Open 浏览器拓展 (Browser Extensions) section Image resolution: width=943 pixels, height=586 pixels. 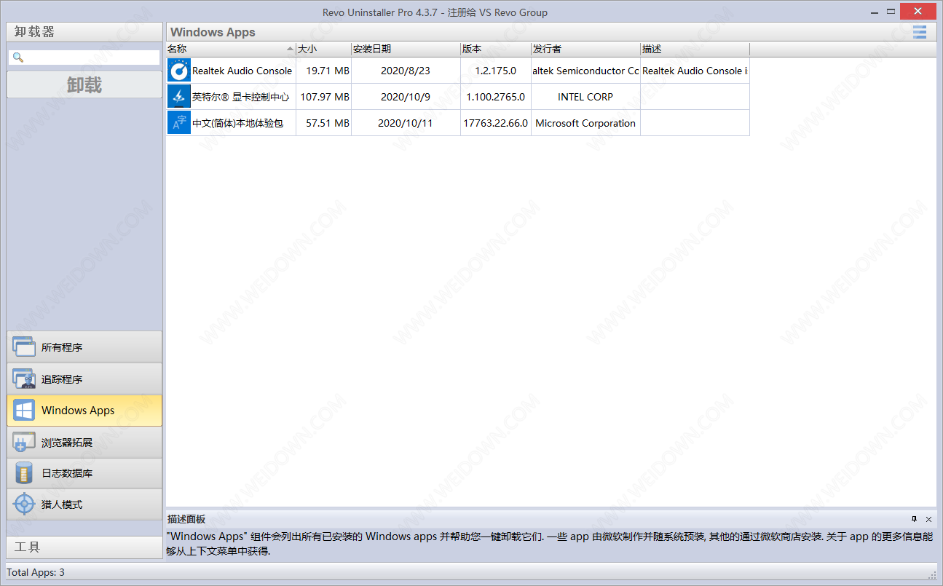[x=84, y=442]
